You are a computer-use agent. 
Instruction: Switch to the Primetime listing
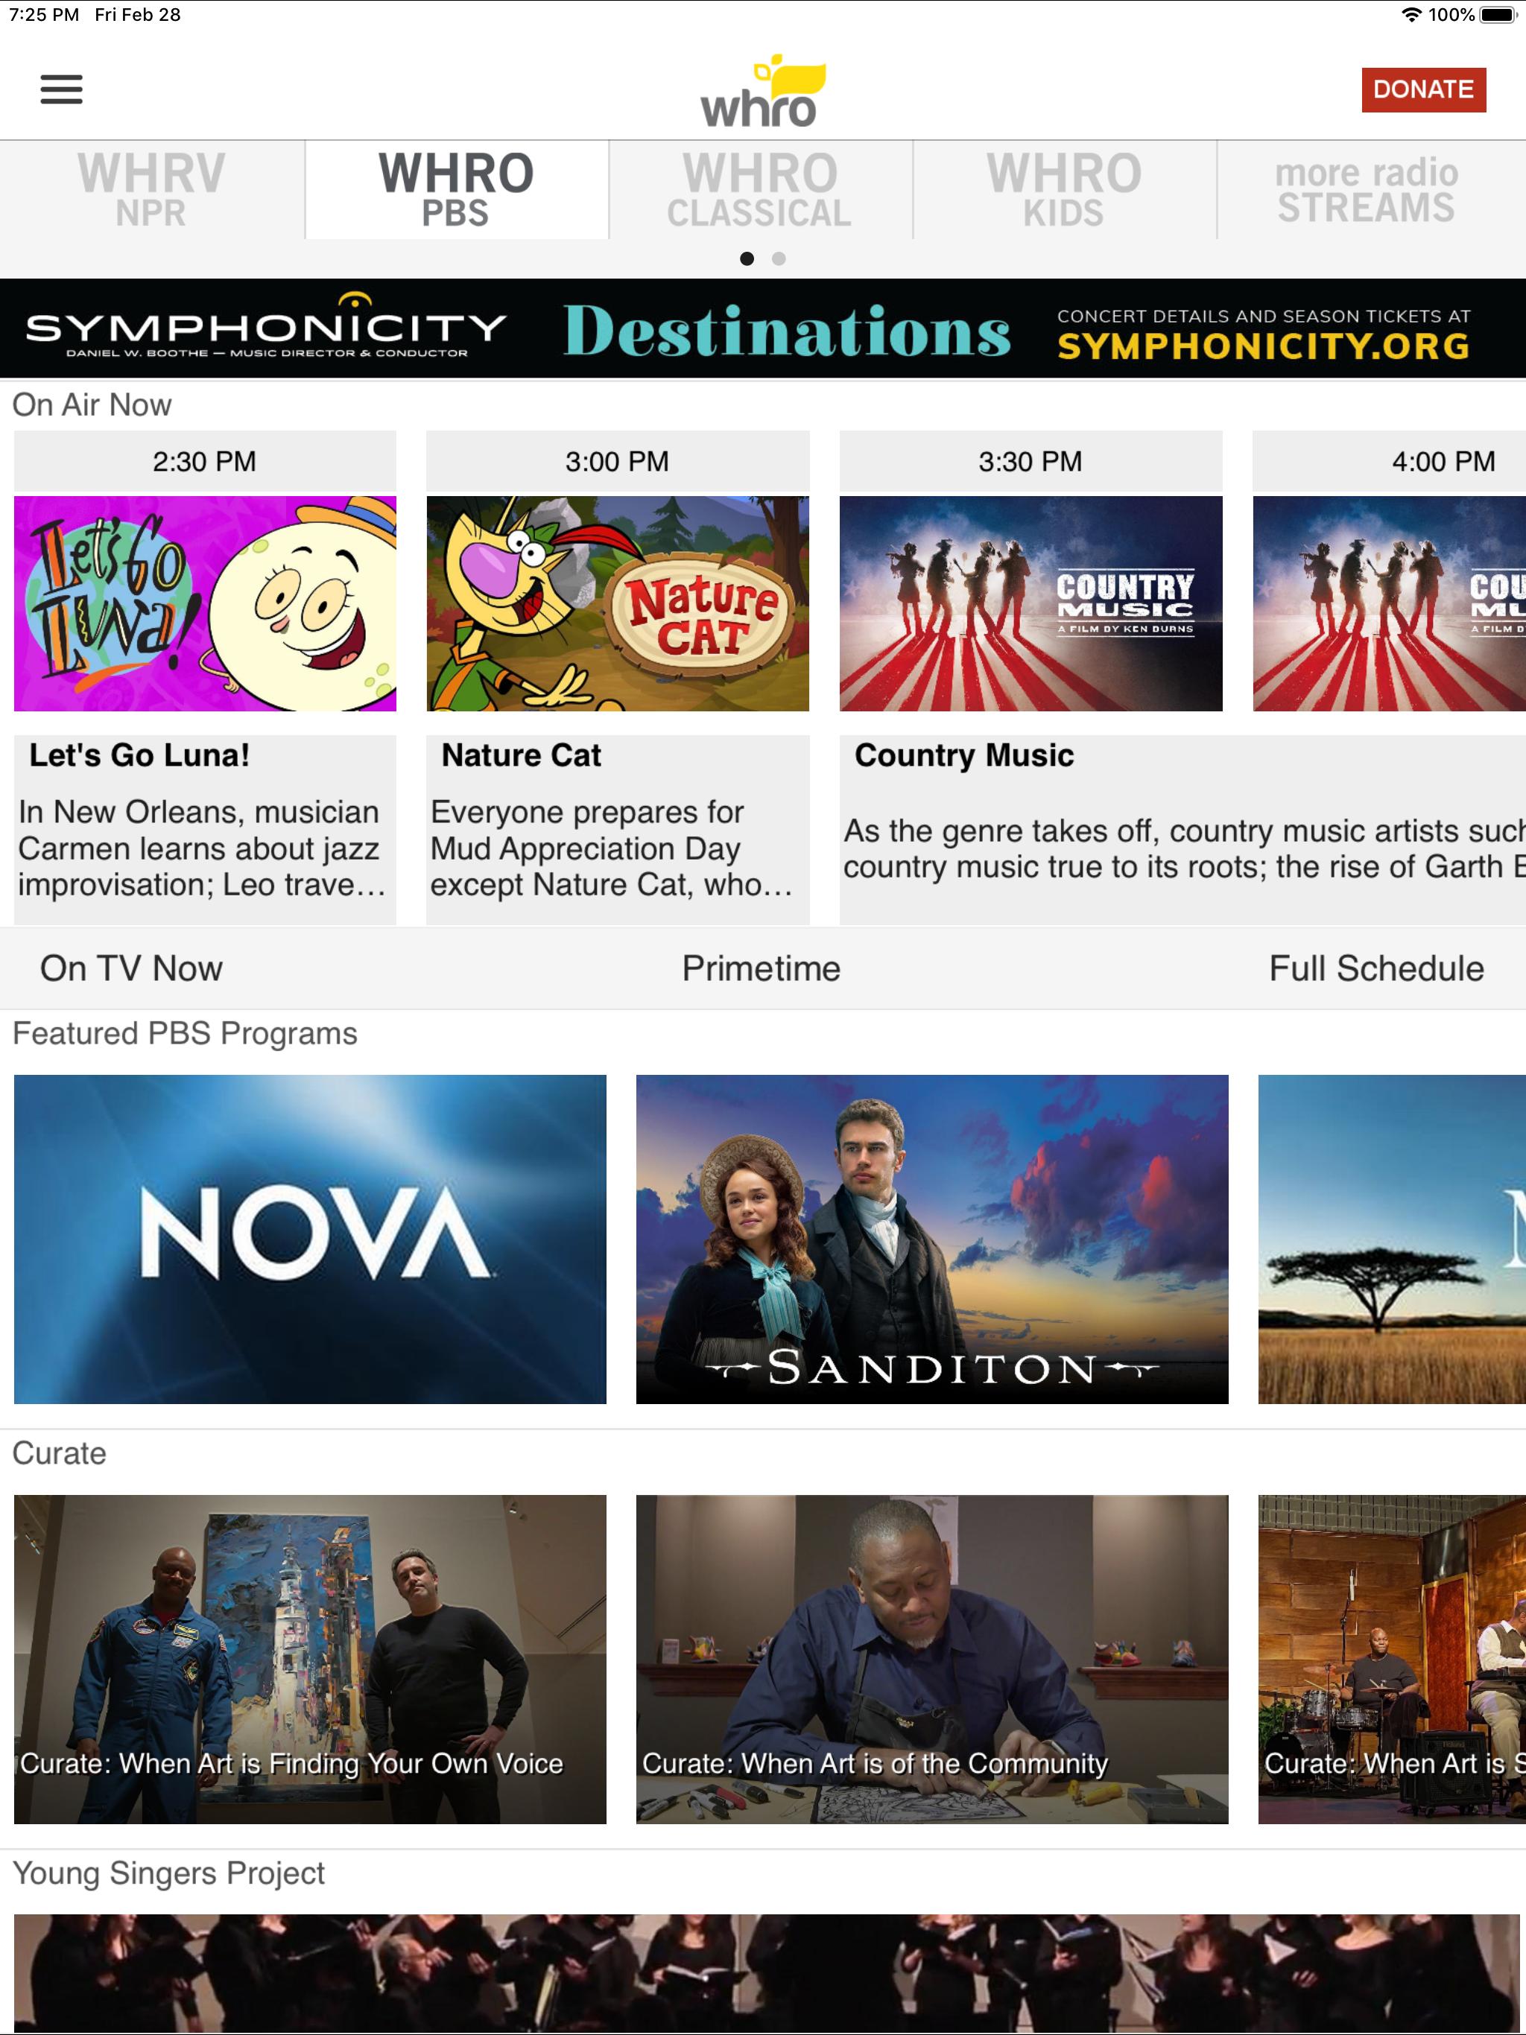[x=762, y=968]
